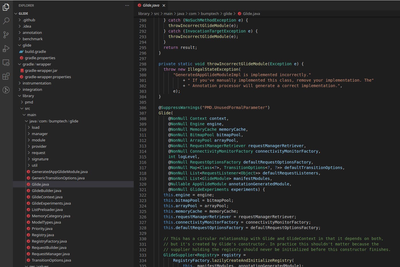This screenshot has height=267, width=400.
Task: Click the Java icon beside Registry.java
Action: click(28, 235)
